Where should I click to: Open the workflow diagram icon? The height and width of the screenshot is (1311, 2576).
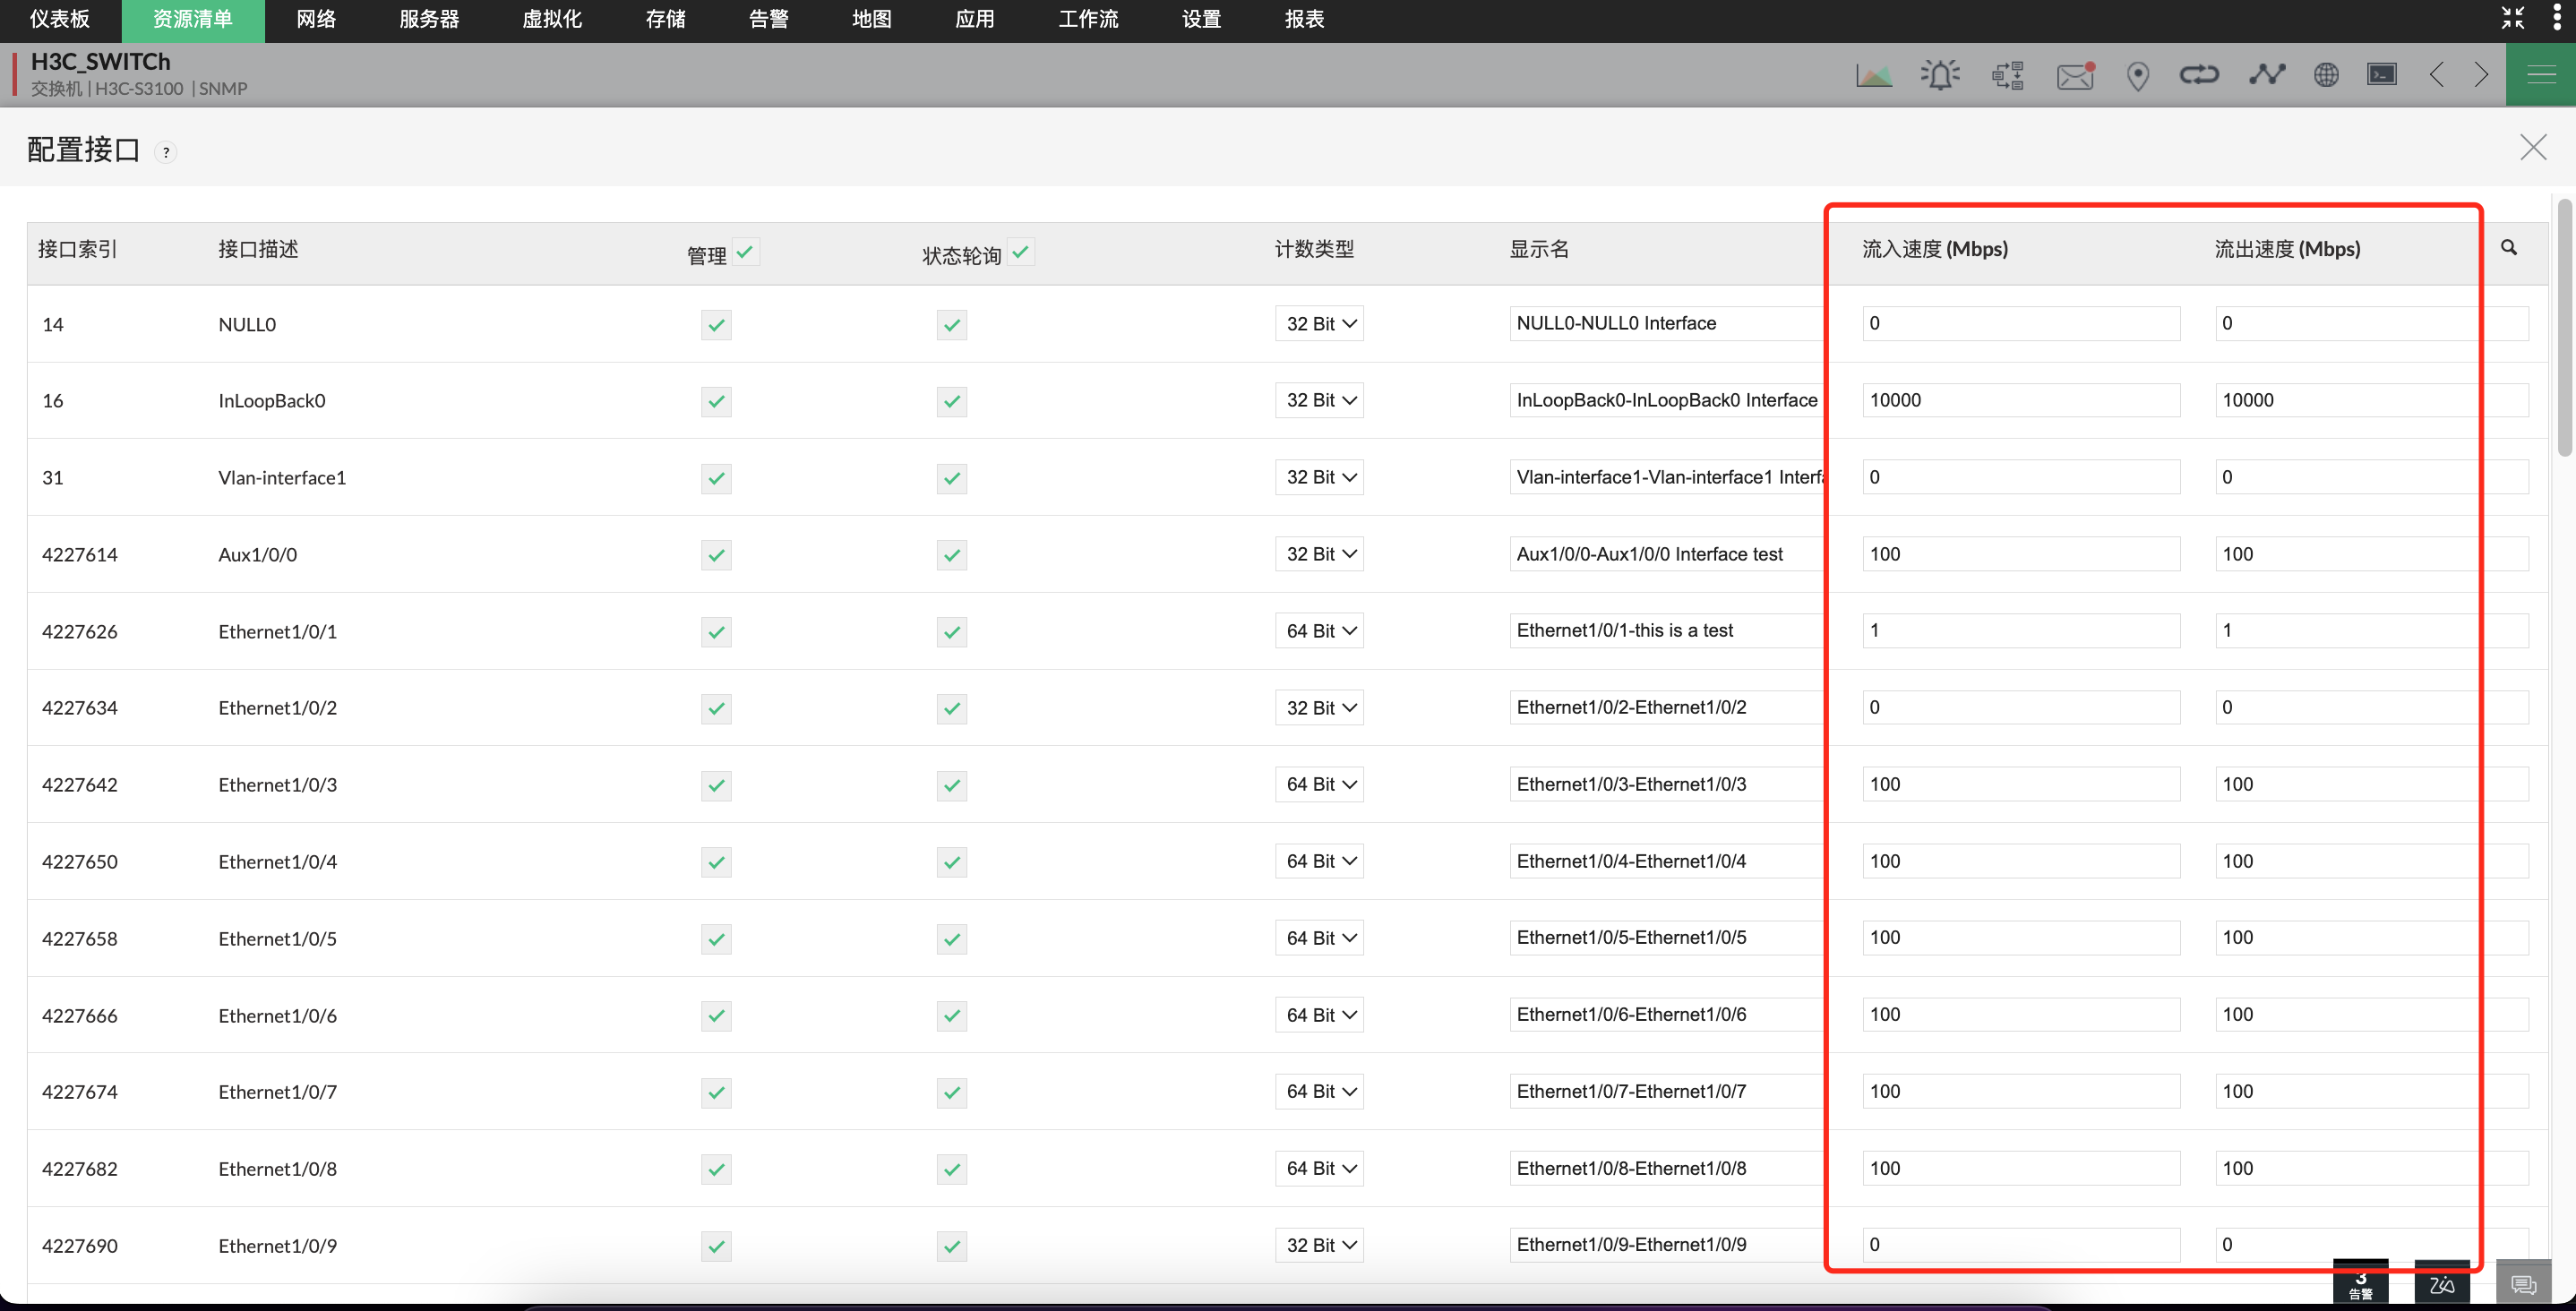(2007, 75)
